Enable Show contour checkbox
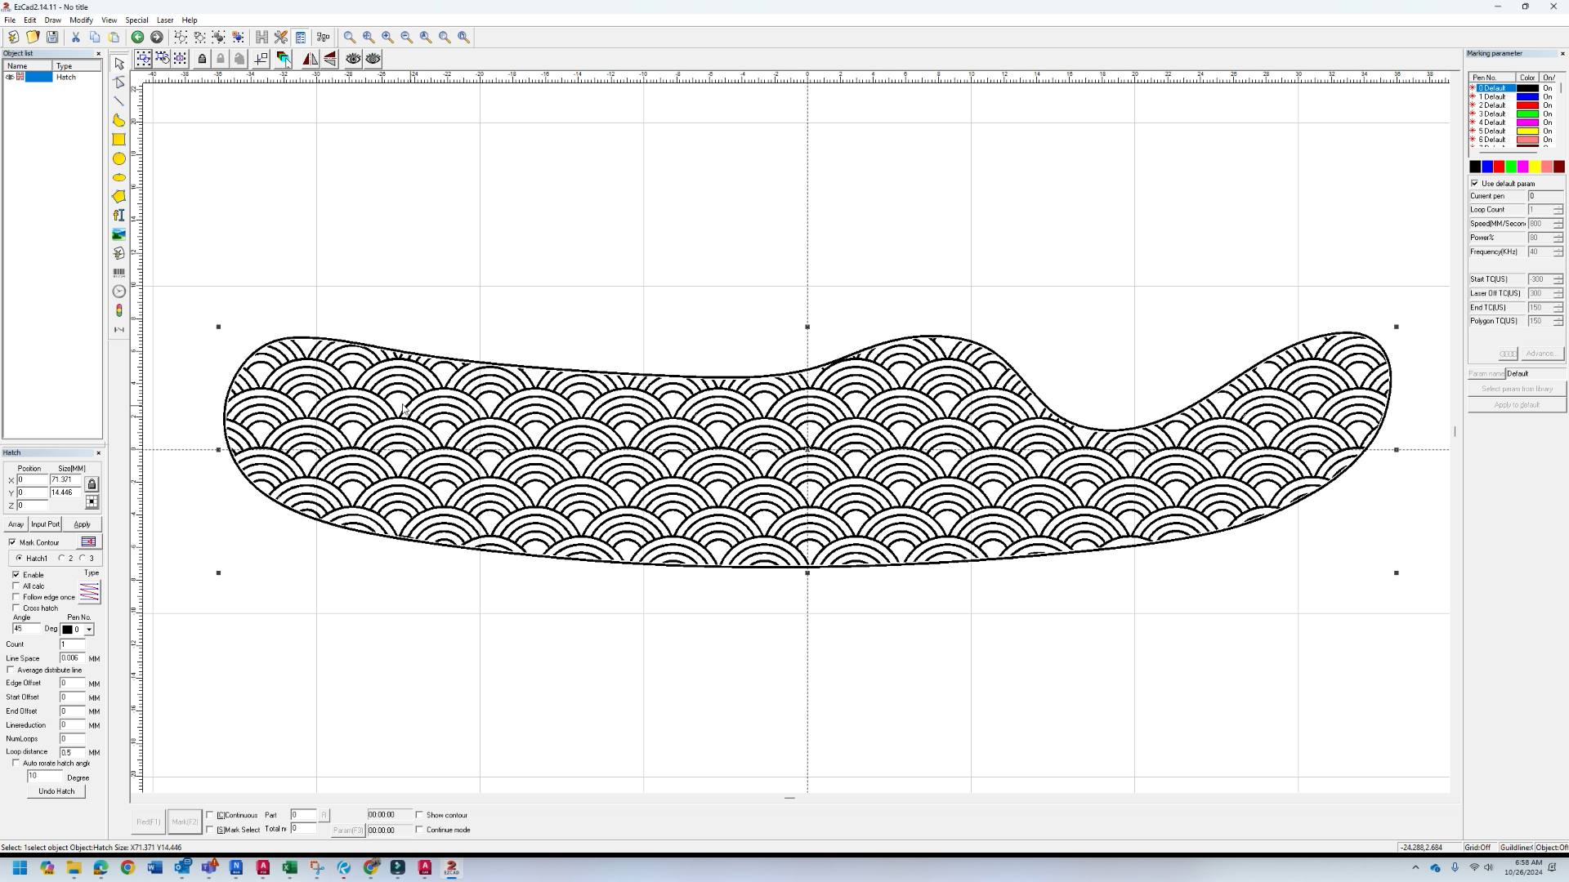 (419, 815)
